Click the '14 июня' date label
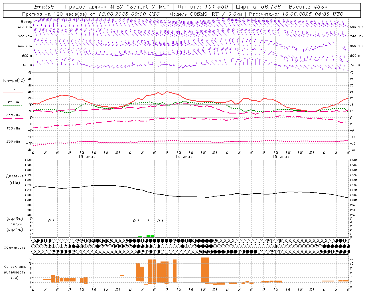The width and height of the screenshot is (365, 292). 184,157
